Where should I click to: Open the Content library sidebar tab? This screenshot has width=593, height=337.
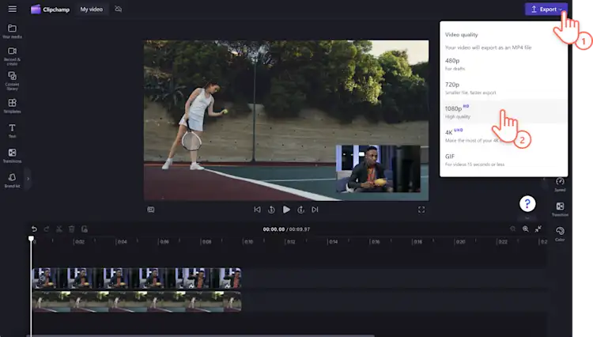click(12, 81)
